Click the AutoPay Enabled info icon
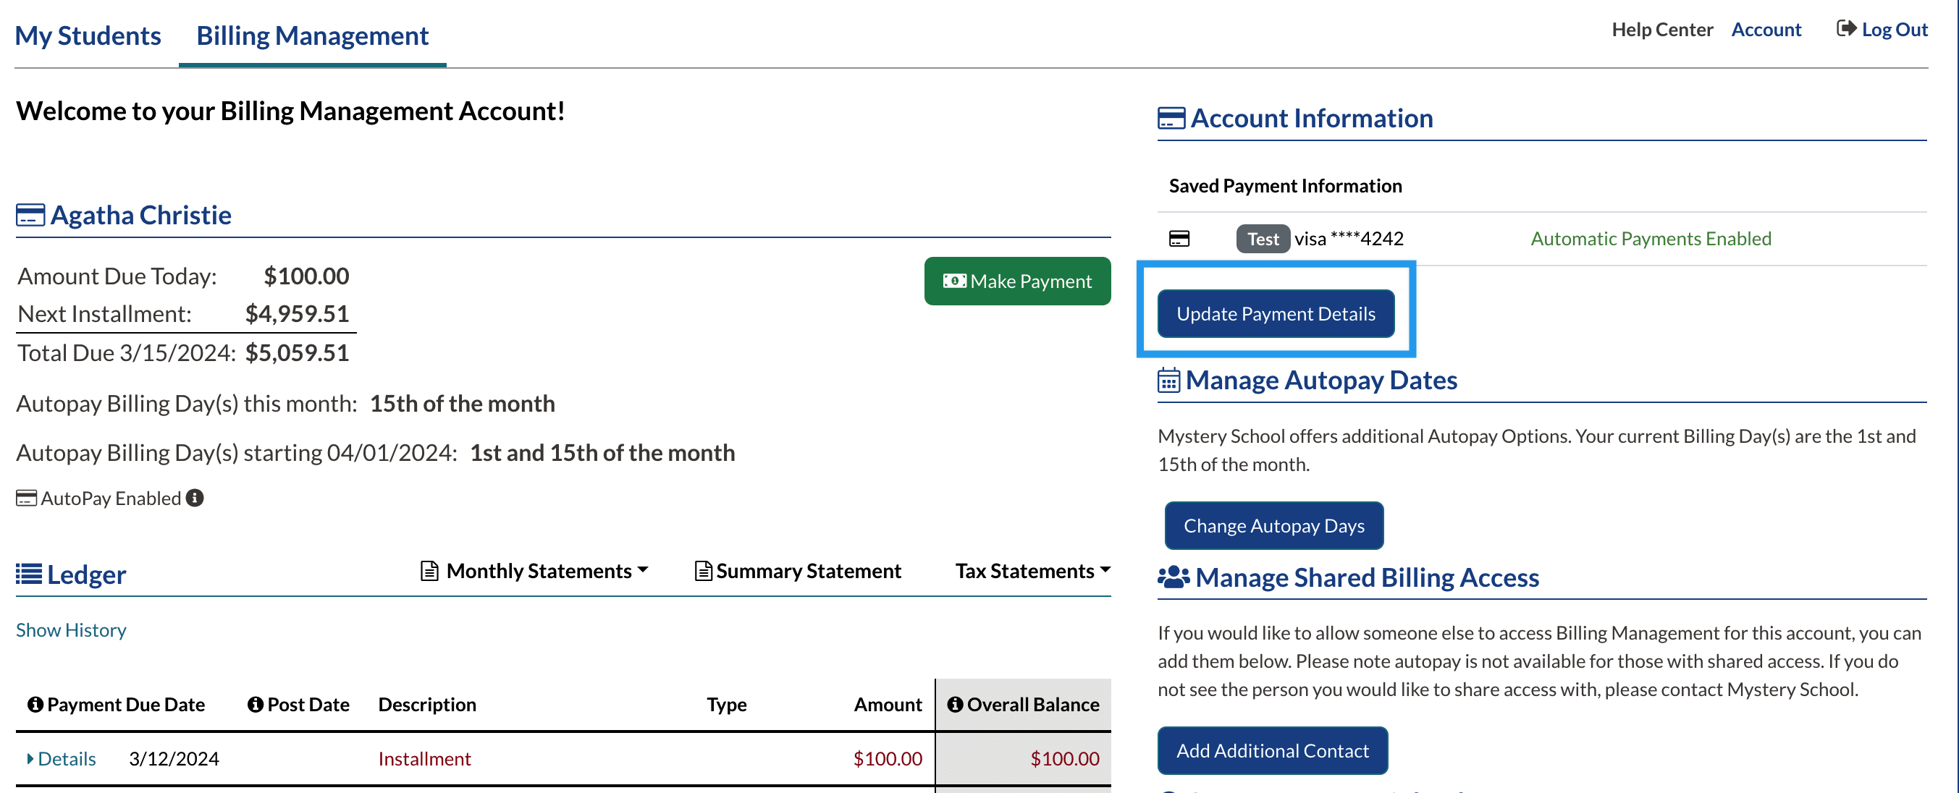Screen dimensions: 1959x793 coord(195,498)
